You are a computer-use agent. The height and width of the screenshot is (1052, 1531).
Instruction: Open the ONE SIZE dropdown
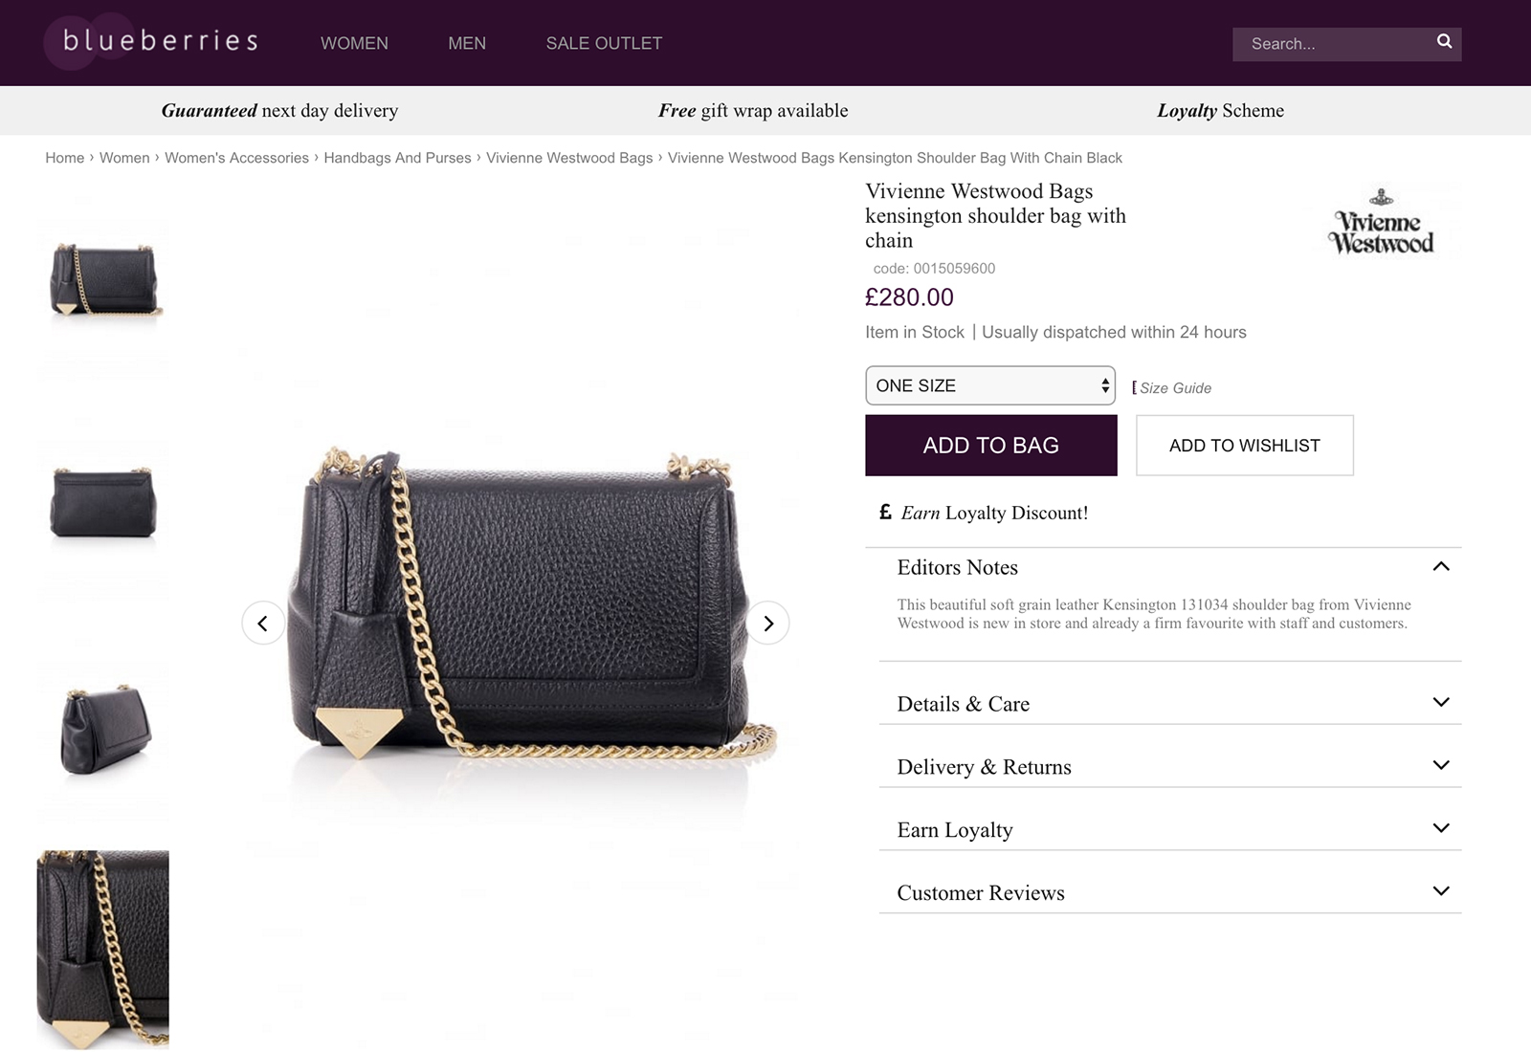pyautogui.click(x=990, y=385)
